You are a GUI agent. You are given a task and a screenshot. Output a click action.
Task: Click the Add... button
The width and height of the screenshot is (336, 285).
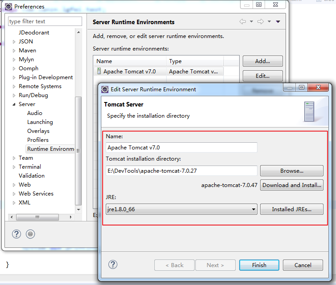point(263,61)
